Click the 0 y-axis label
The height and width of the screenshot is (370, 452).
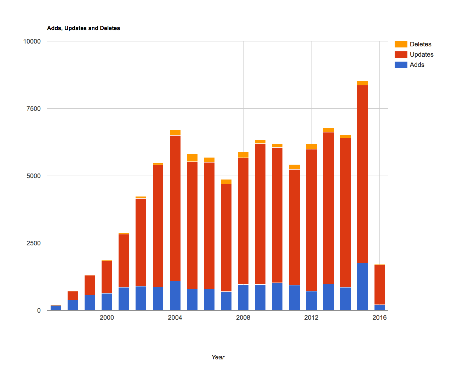pyautogui.click(x=39, y=311)
